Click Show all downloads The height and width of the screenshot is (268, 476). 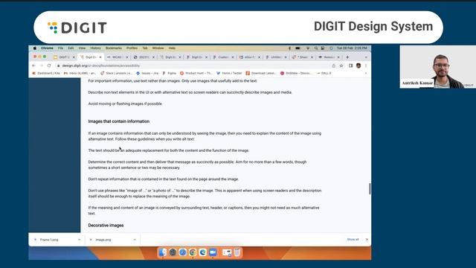point(353,240)
